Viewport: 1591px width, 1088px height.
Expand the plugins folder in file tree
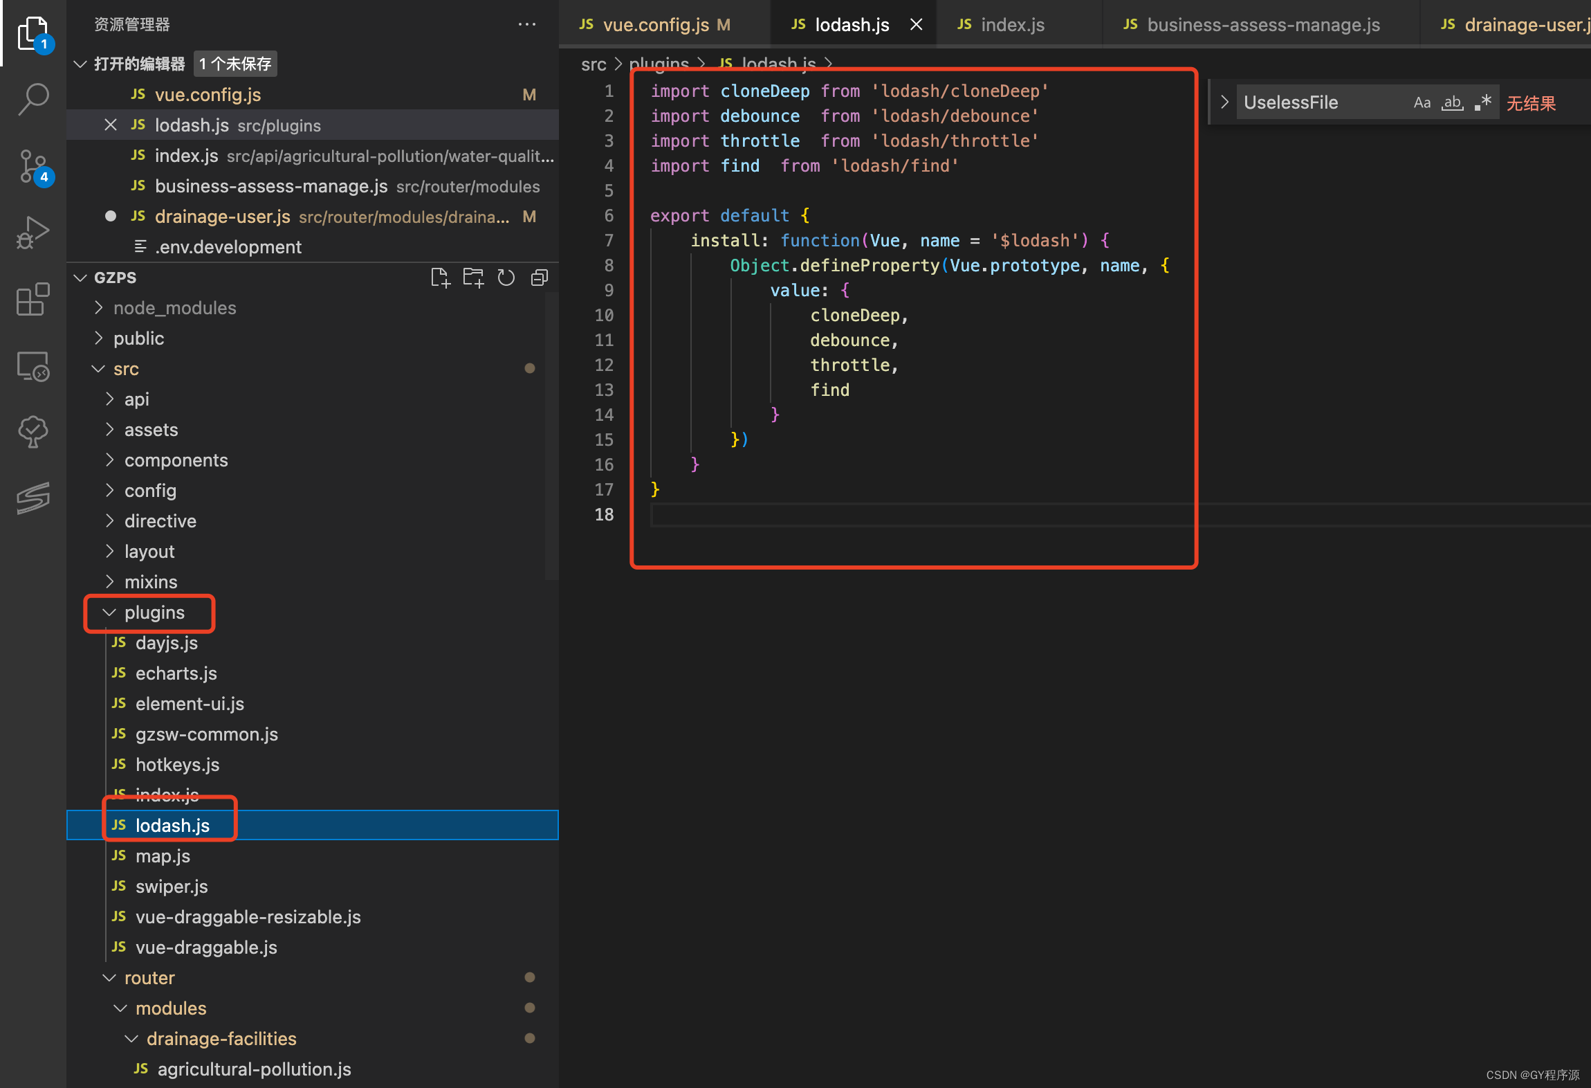point(111,611)
